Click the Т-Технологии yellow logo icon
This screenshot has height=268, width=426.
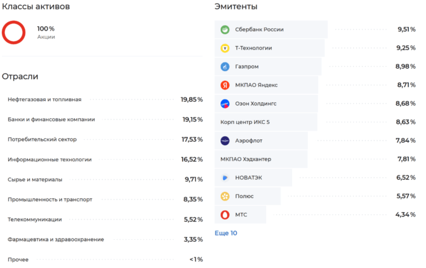225,48
